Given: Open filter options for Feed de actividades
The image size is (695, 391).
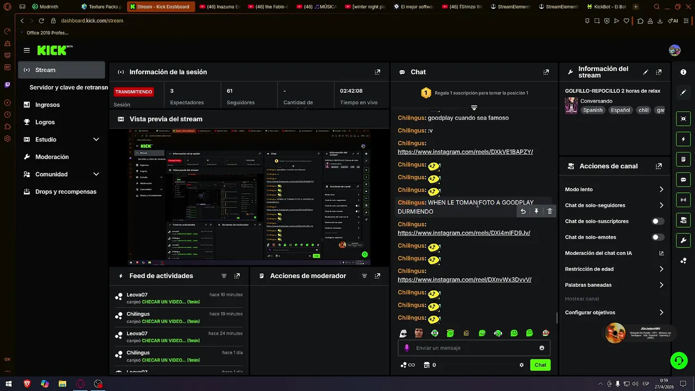Looking at the screenshot, I should [x=224, y=276].
